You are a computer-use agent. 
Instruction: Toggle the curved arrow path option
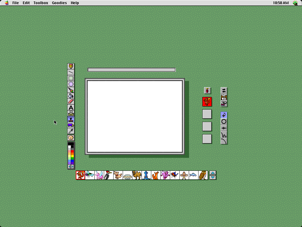click(224, 115)
